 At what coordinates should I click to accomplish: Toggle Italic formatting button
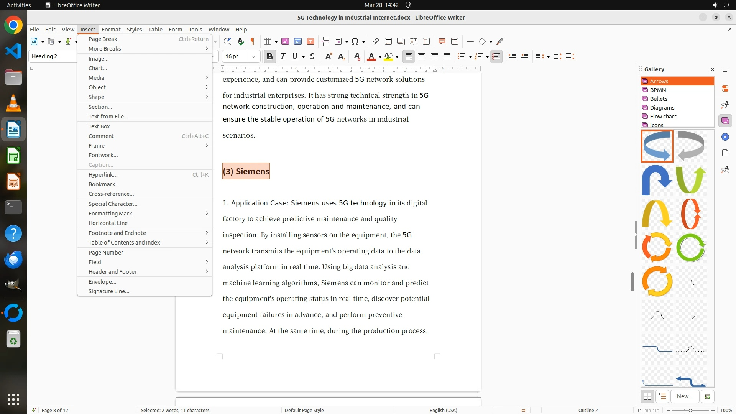coord(283,57)
